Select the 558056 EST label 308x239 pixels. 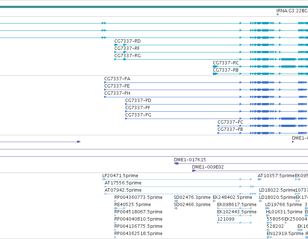click(275, 219)
